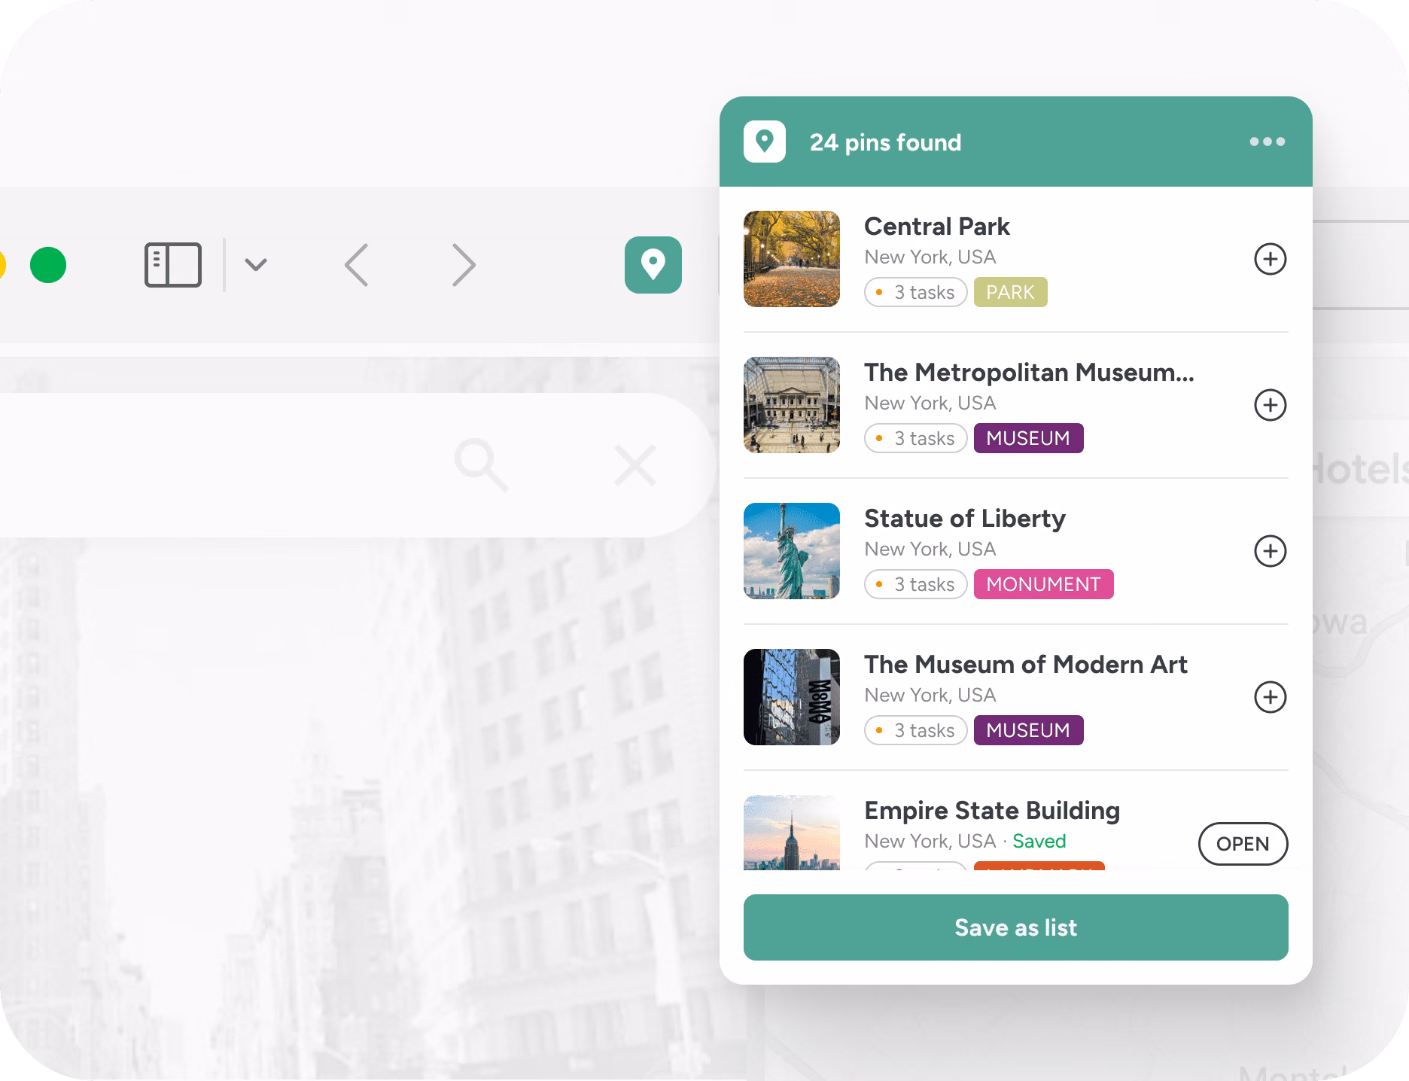Clear the search with the X icon
The height and width of the screenshot is (1081, 1409).
click(x=635, y=466)
